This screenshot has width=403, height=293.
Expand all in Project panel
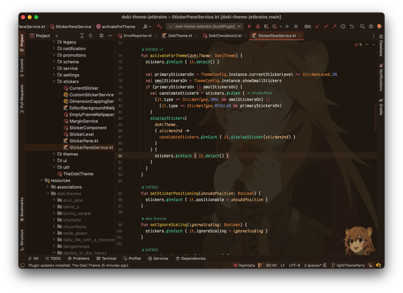click(x=82, y=36)
